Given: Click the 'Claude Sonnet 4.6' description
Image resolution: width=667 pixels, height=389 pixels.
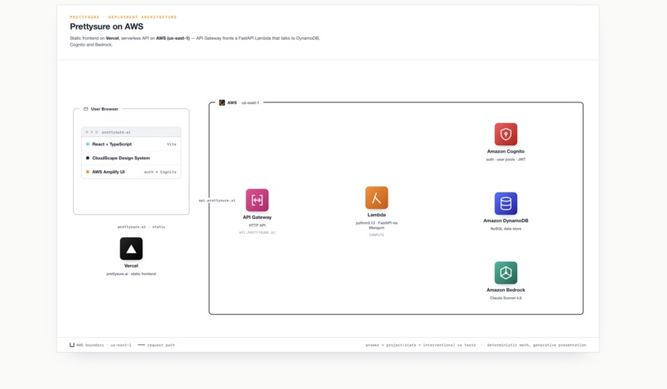Looking at the screenshot, I should click(x=506, y=298).
